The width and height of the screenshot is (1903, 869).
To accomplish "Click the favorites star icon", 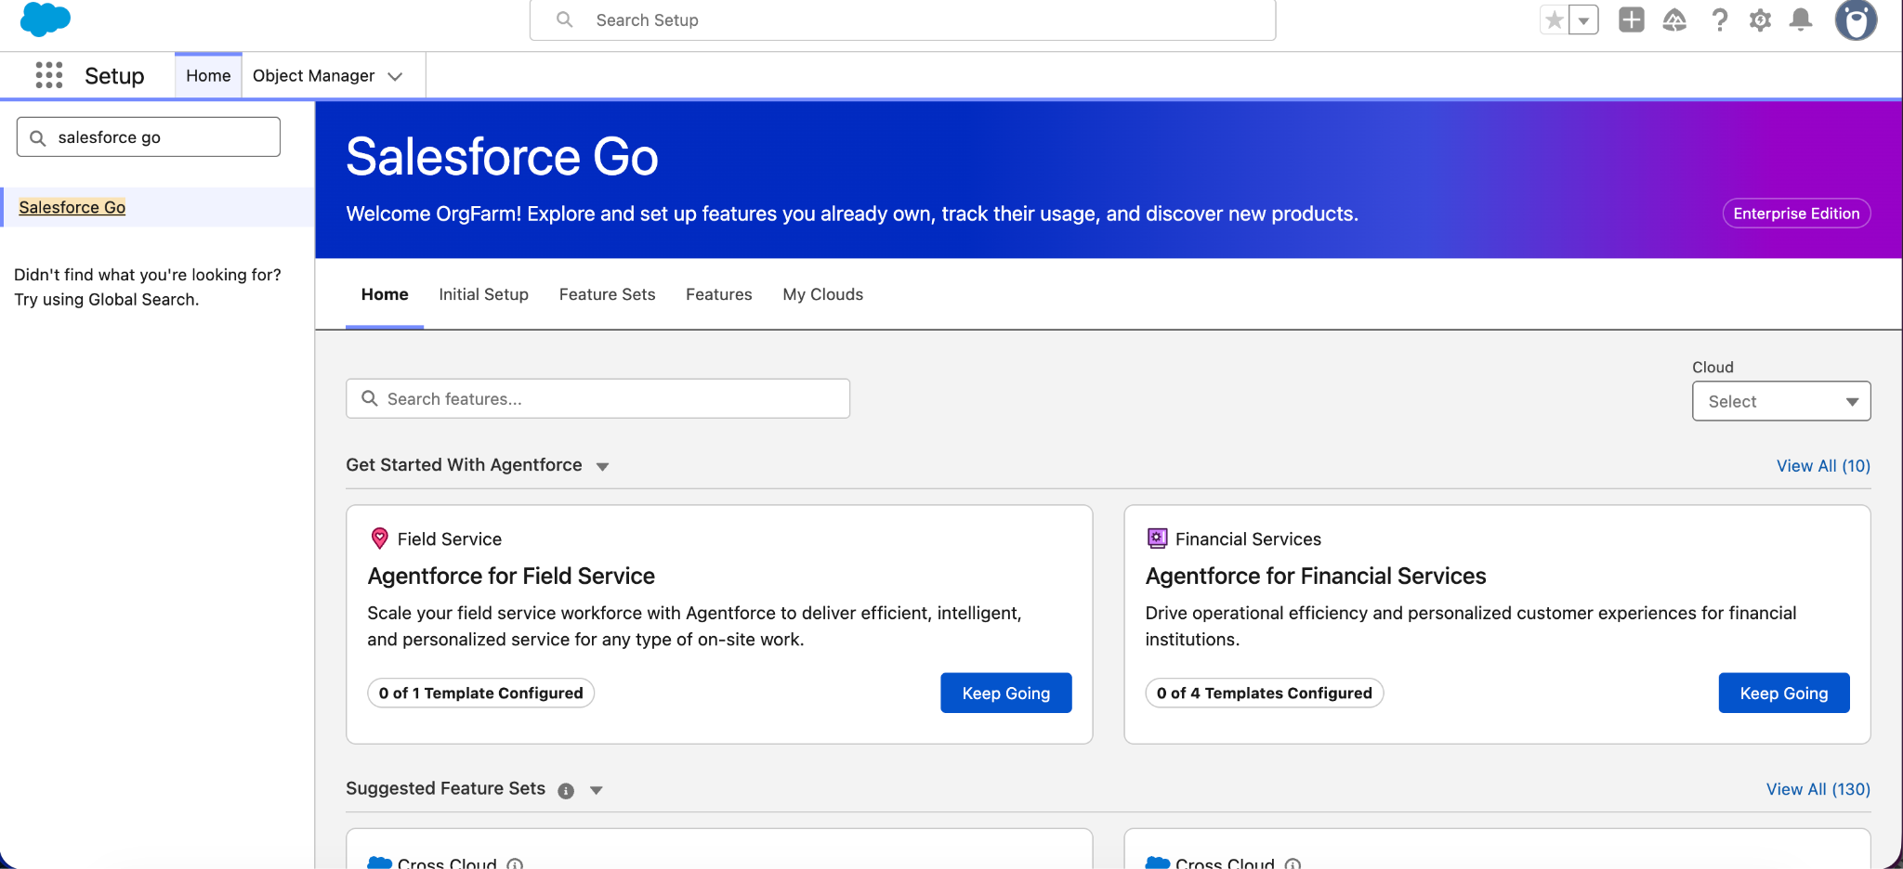I will [x=1554, y=19].
